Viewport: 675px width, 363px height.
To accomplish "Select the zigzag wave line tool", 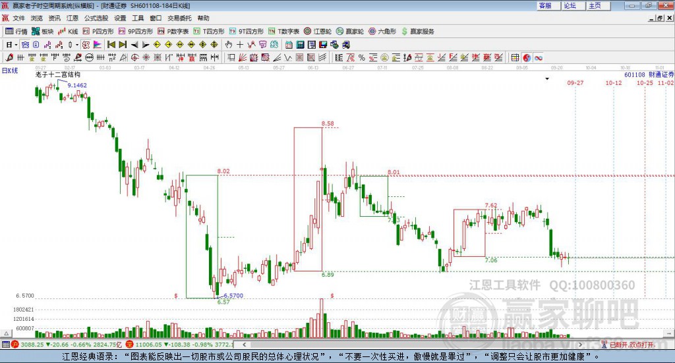I will pos(287,57).
